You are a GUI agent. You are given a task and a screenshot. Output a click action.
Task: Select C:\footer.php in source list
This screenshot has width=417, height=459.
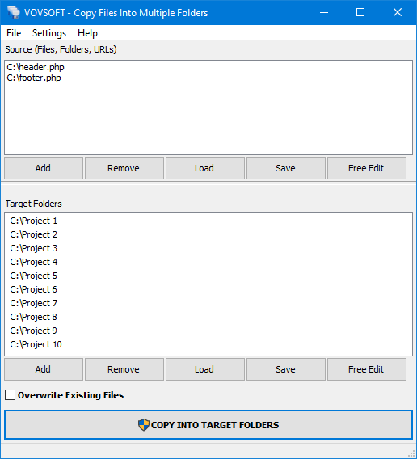(34, 78)
